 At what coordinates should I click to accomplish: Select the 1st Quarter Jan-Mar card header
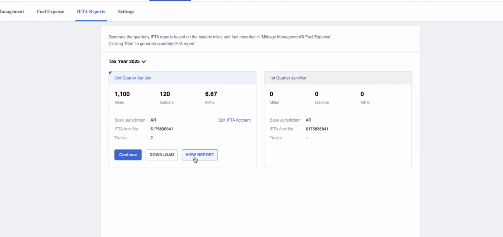[x=288, y=78]
